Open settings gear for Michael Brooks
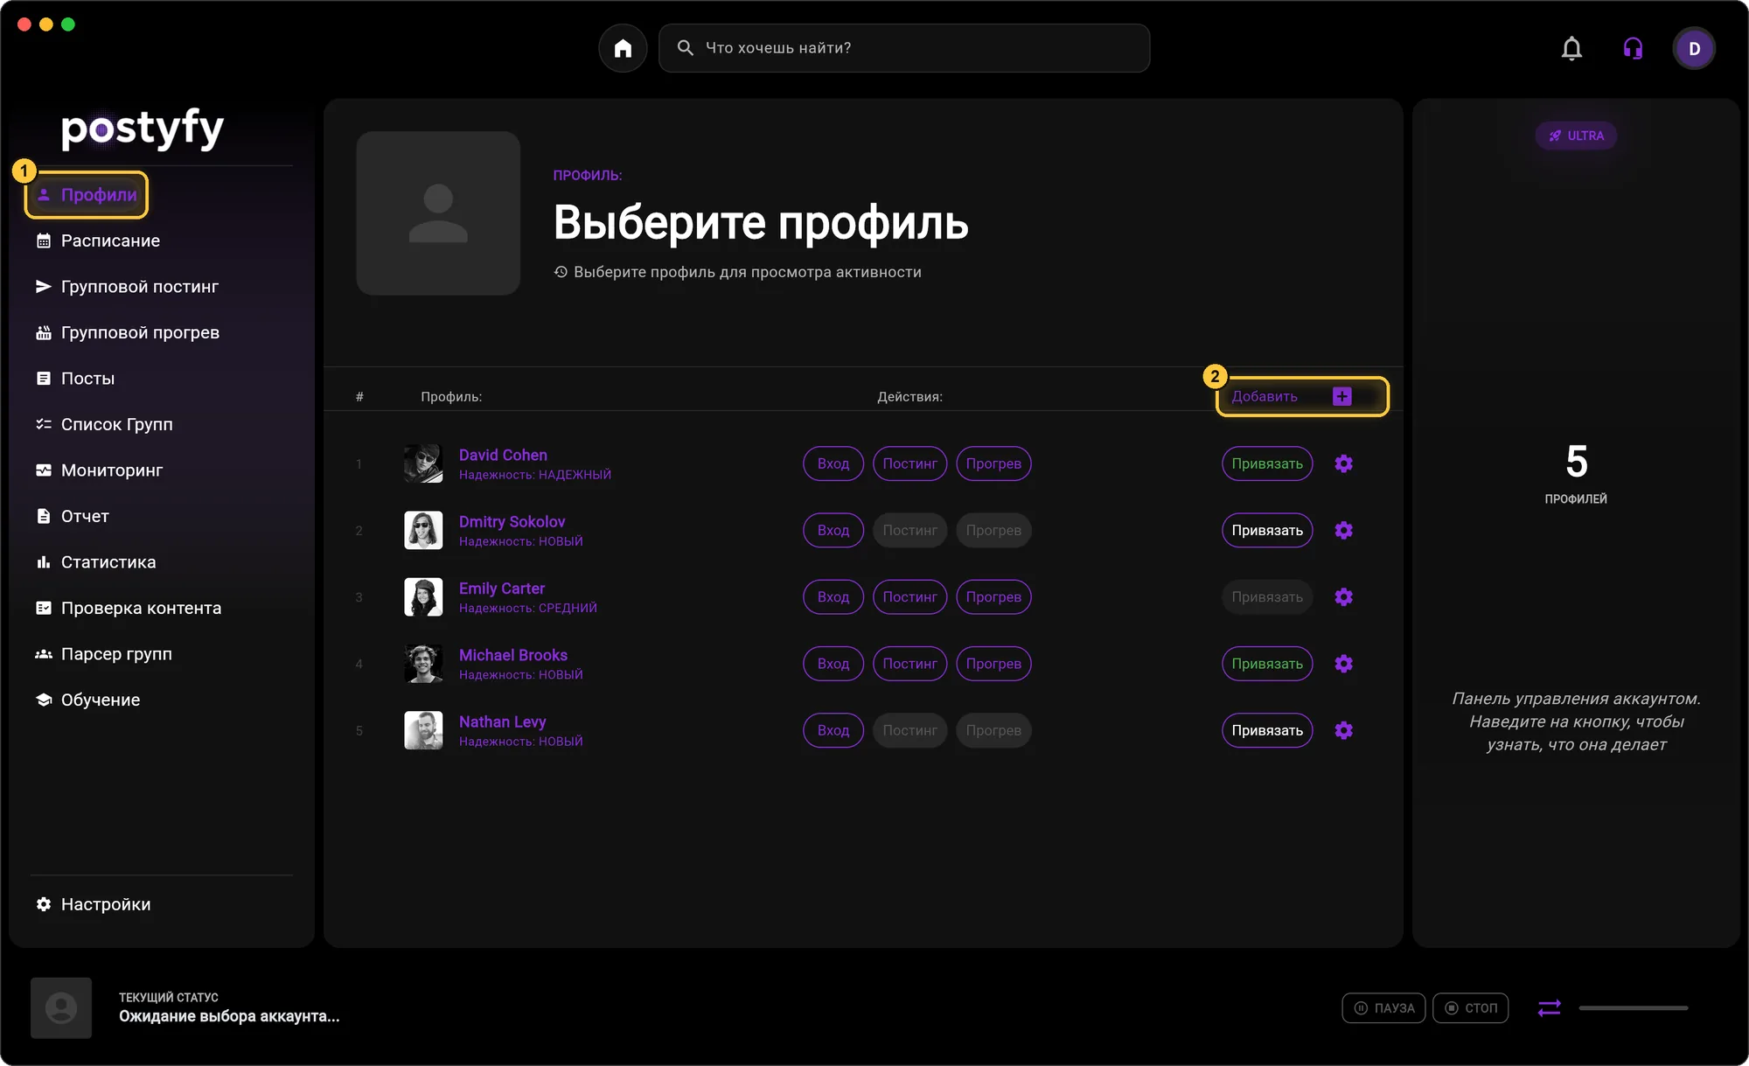1749x1066 pixels. (1344, 664)
